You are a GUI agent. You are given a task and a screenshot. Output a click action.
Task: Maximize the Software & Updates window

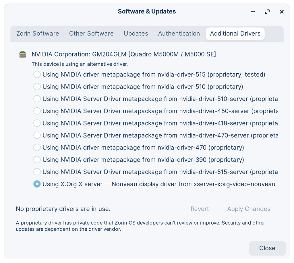pos(267,12)
